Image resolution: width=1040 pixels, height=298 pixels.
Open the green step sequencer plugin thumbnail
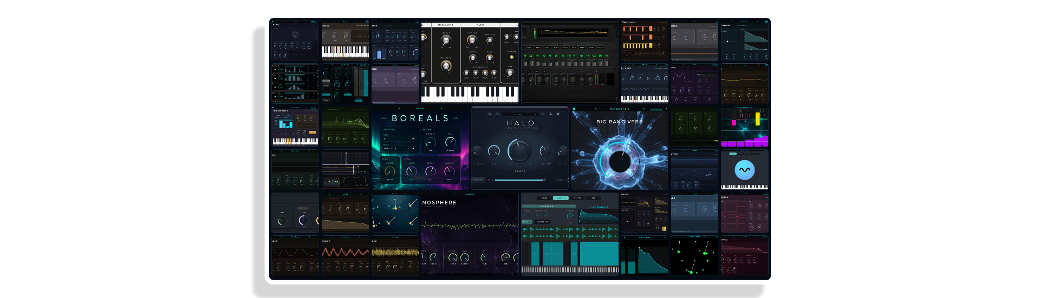(570, 62)
